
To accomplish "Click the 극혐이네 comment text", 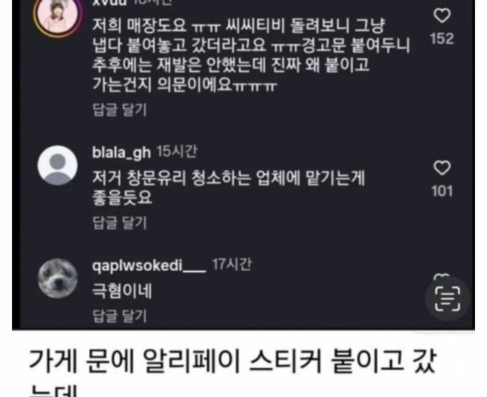I will 122,291.
